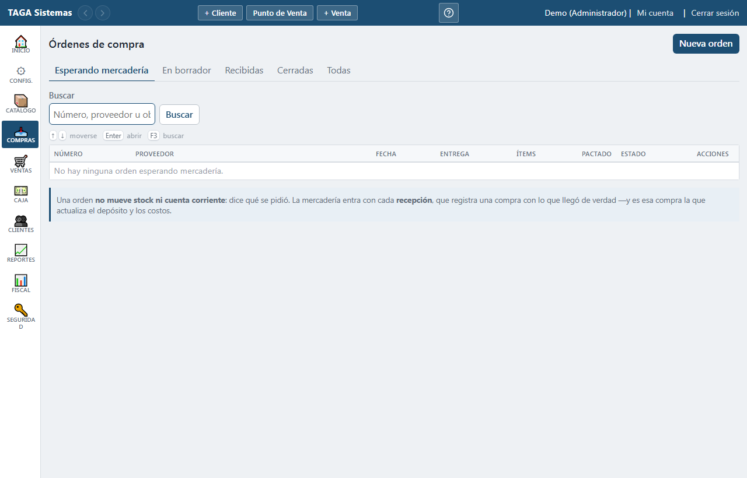Open the Mi cuenta link

[655, 13]
